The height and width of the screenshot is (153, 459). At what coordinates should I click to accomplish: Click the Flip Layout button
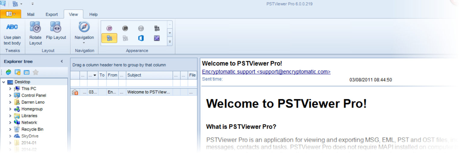pos(56,30)
